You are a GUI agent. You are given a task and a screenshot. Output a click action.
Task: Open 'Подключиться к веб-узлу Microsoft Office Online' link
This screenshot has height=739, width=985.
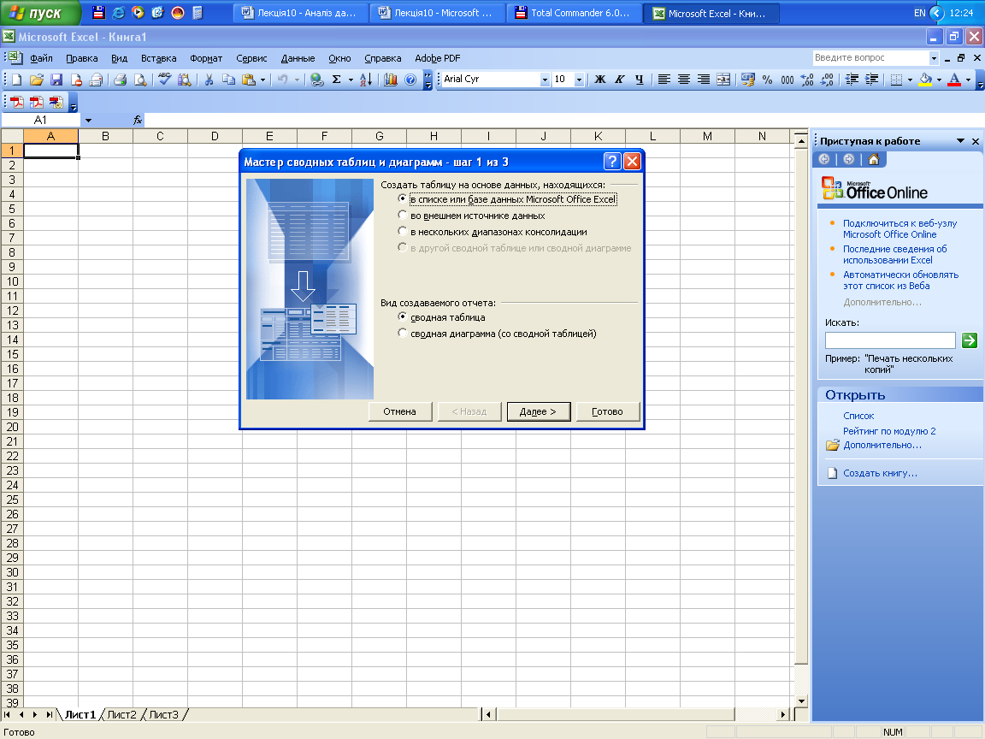click(x=899, y=228)
